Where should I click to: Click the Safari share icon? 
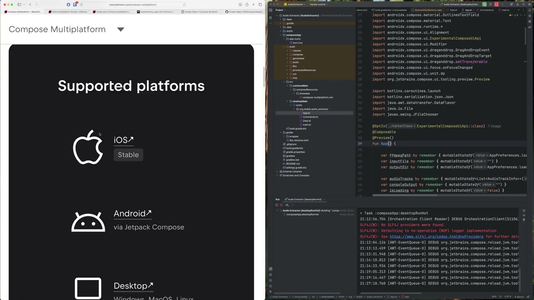pos(247,5)
